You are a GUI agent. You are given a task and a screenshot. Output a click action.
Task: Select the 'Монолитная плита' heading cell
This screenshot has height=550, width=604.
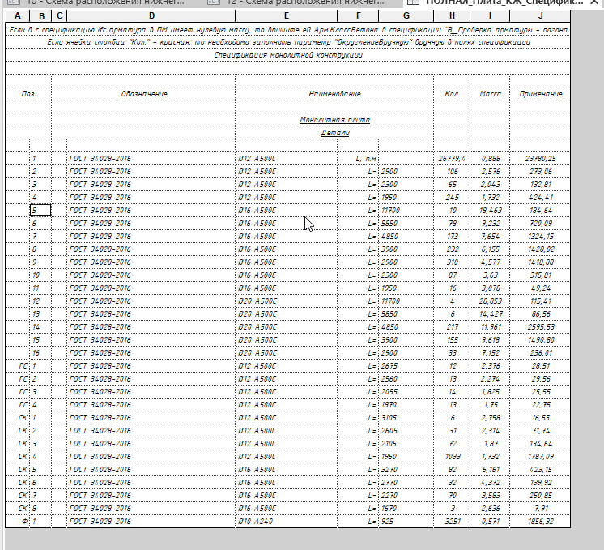coord(334,120)
